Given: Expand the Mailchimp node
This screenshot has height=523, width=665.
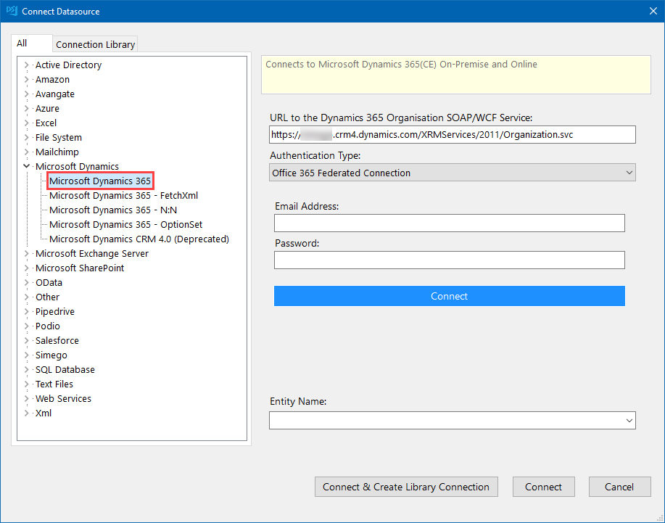Looking at the screenshot, I should point(26,152).
